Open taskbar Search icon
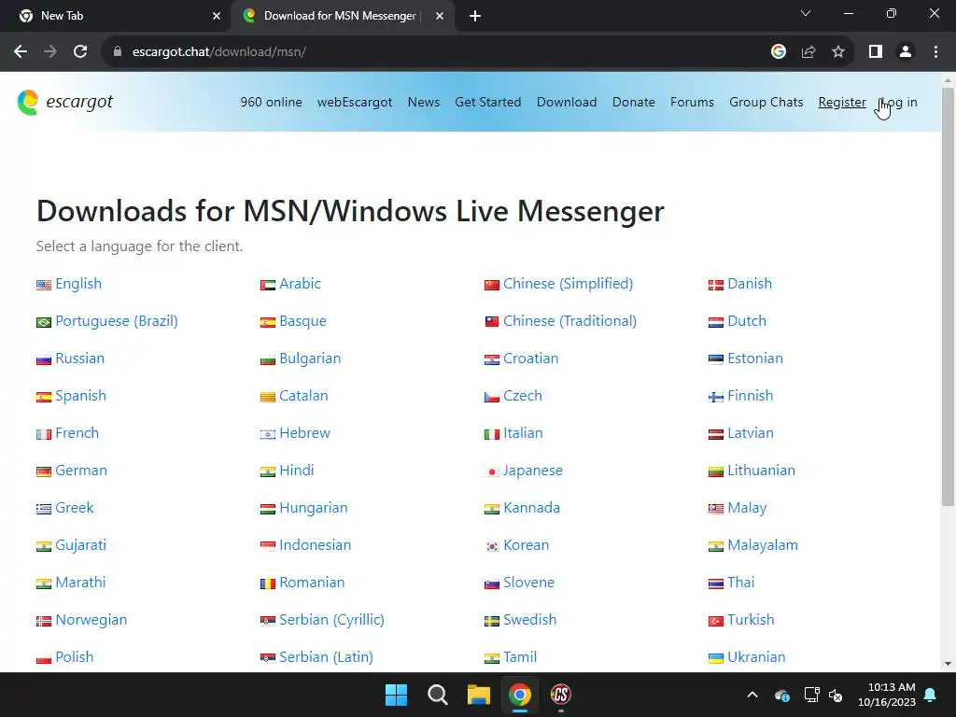The image size is (956, 717). tap(437, 695)
